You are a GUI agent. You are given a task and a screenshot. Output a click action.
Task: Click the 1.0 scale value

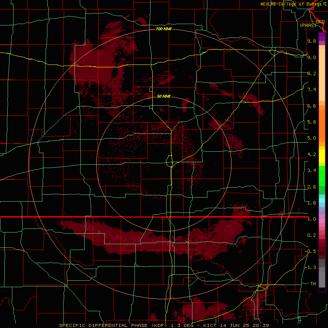(312, 219)
